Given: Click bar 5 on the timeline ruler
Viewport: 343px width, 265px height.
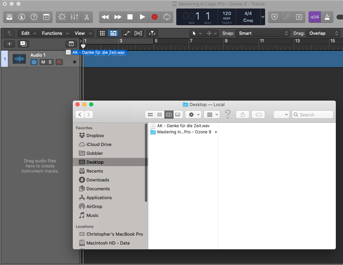Looking at the screenshot, I should click(156, 41).
